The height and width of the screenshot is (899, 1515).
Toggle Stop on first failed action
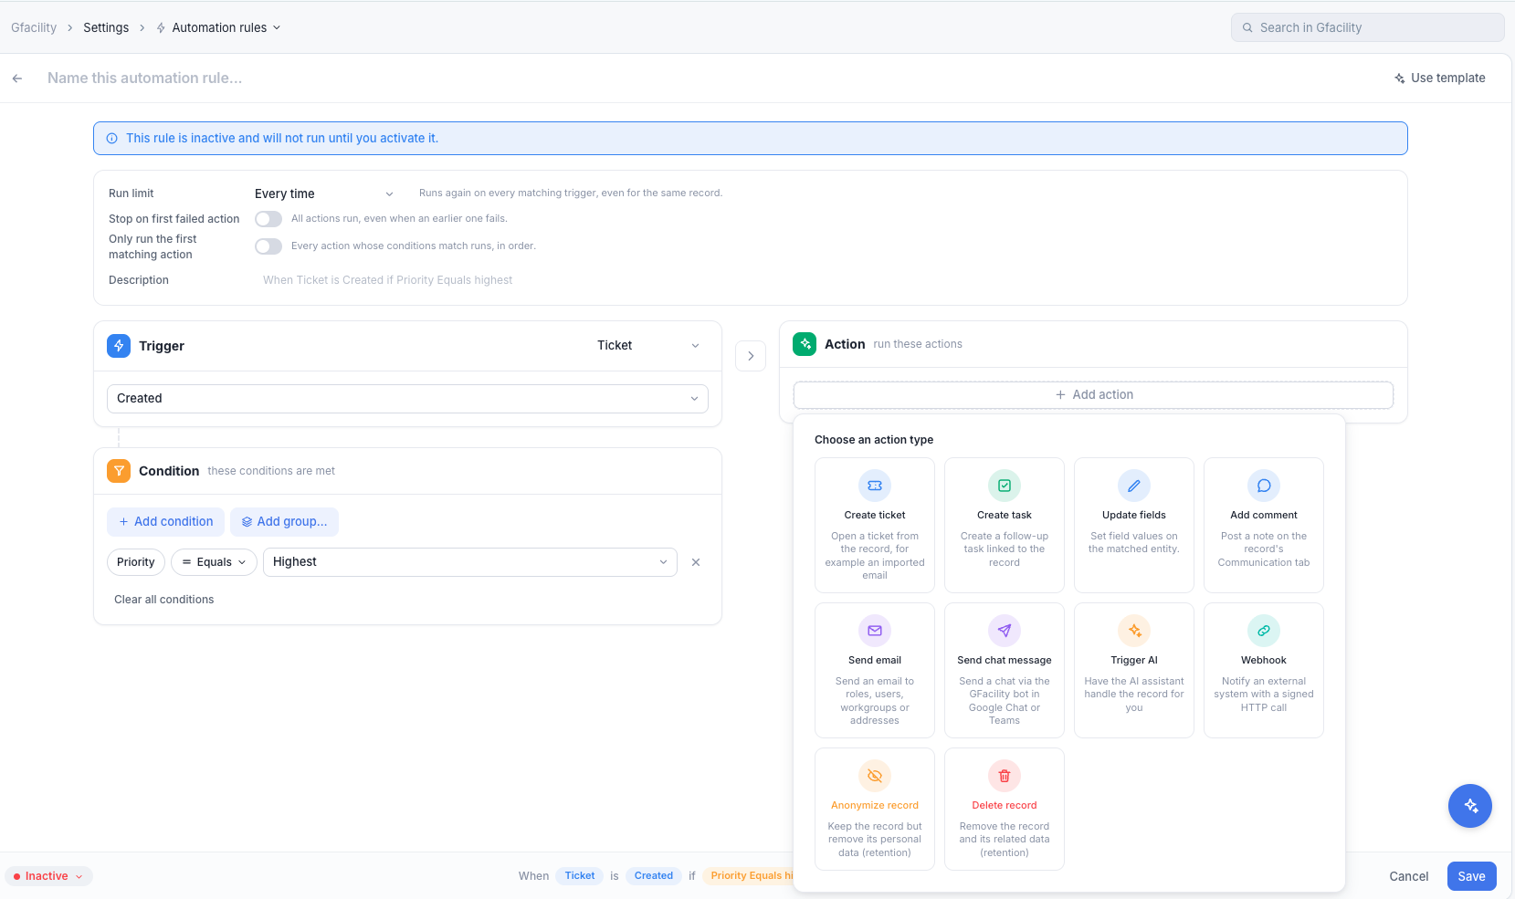[268, 219]
